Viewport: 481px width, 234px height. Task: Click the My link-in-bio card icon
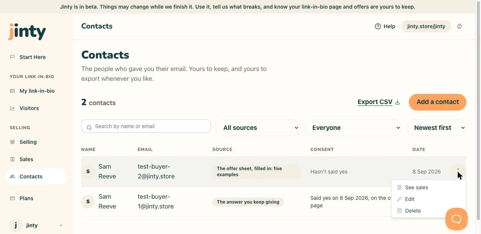click(12, 91)
